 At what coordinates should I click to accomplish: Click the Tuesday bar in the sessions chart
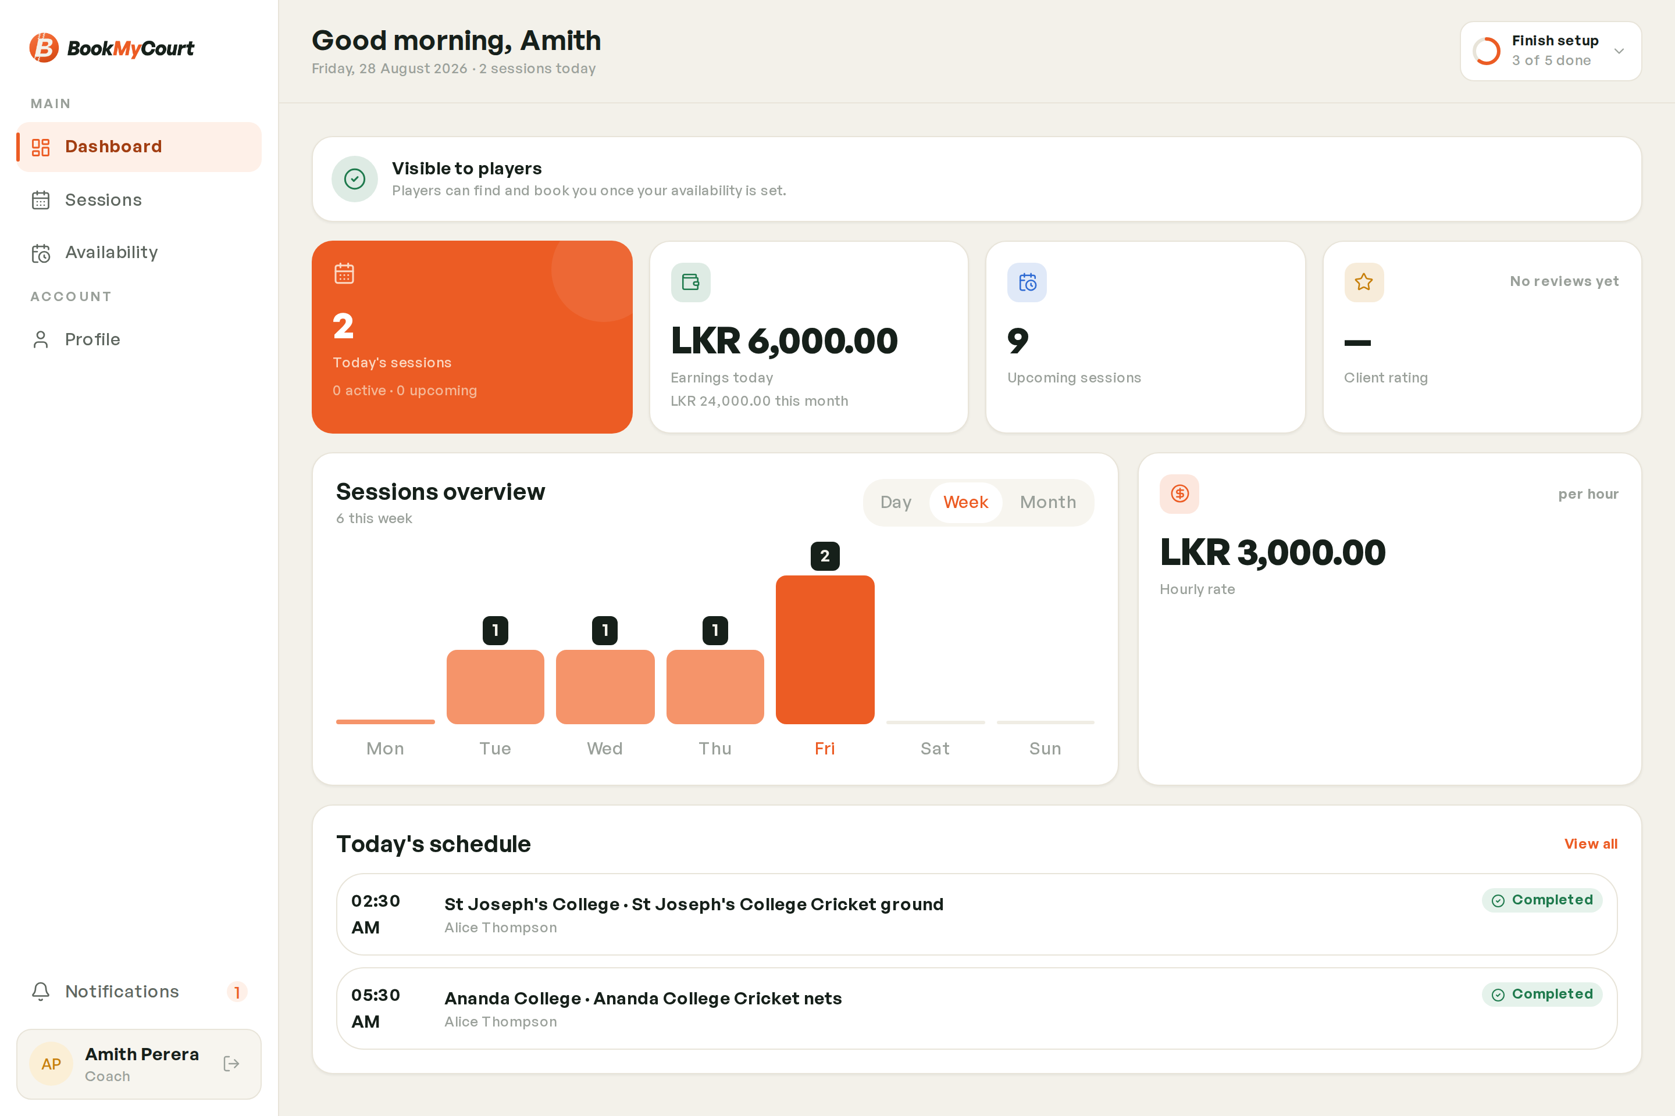pyautogui.click(x=495, y=687)
